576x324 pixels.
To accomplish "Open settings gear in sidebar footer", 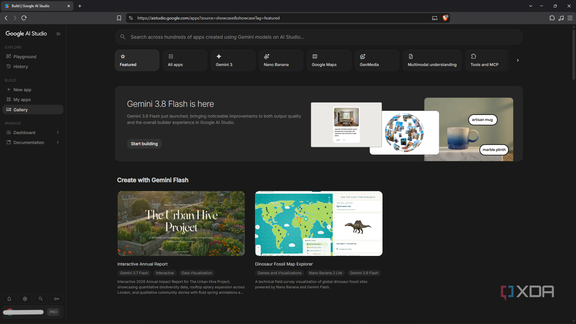I will tap(25, 299).
